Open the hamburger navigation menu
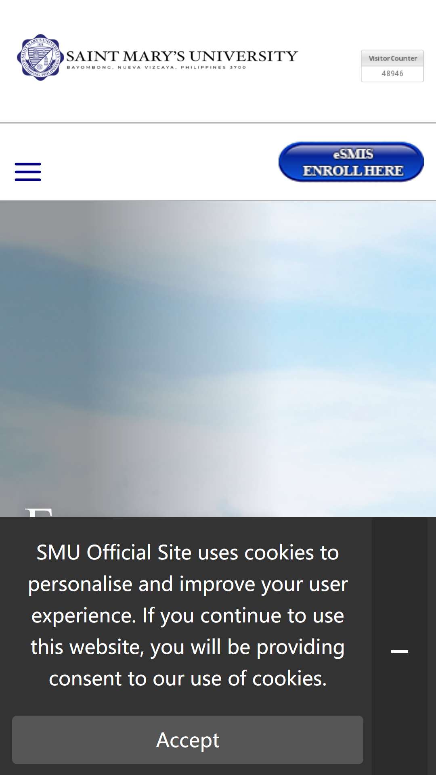The height and width of the screenshot is (775, 436). [x=28, y=172]
